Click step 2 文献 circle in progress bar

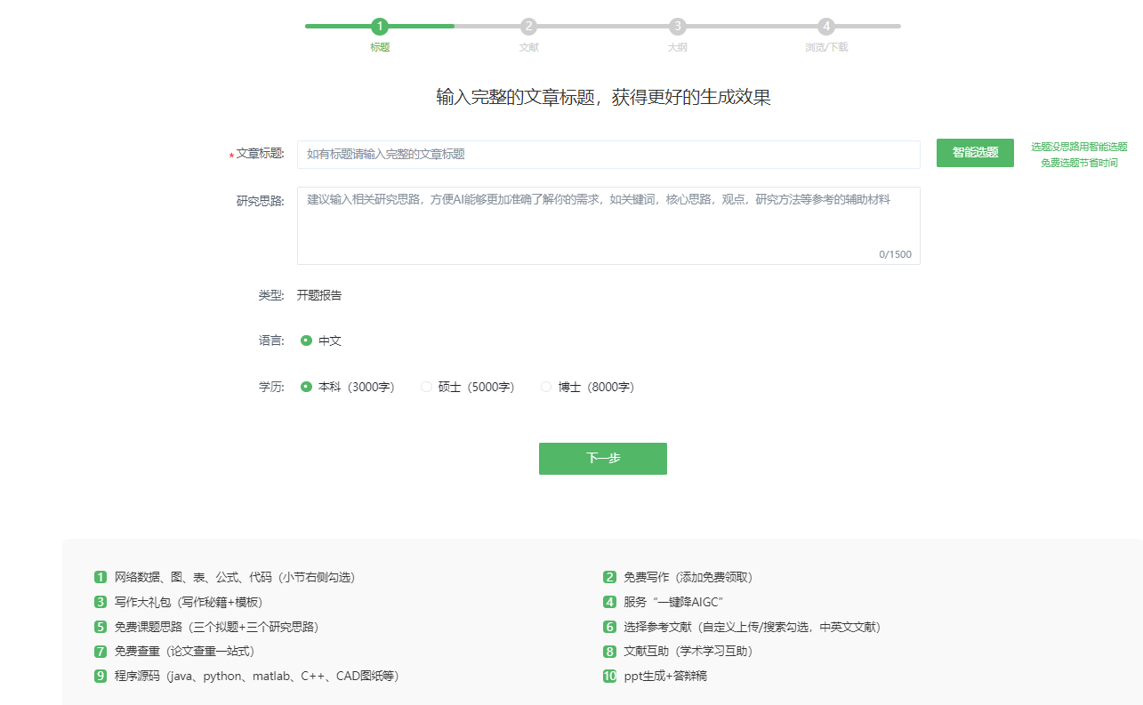[x=528, y=27]
